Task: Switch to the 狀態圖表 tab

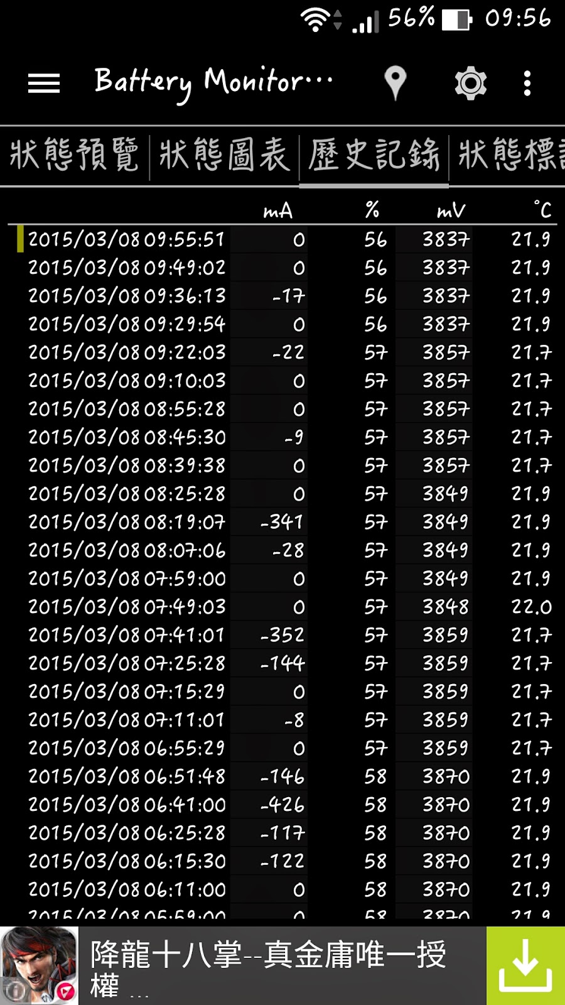Action: 224,155
